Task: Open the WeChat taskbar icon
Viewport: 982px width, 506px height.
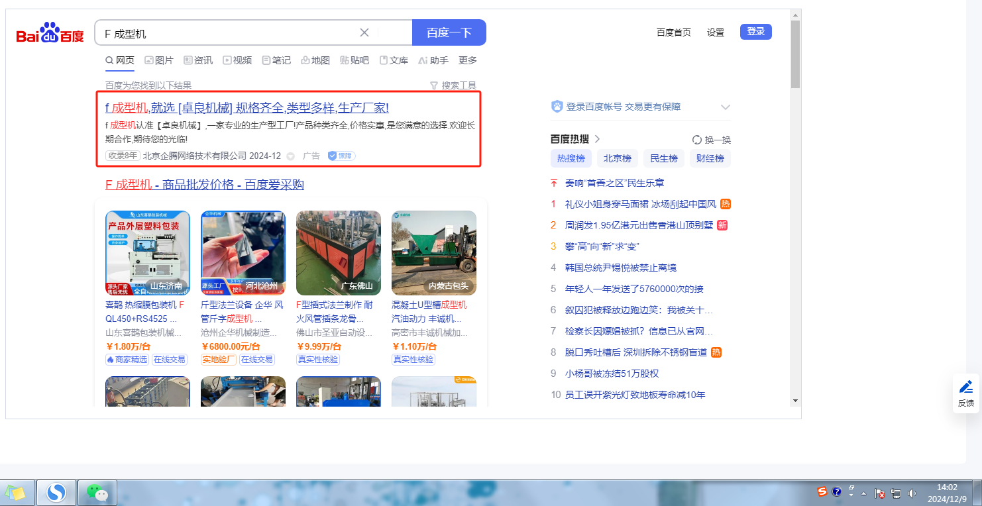Action: point(98,492)
